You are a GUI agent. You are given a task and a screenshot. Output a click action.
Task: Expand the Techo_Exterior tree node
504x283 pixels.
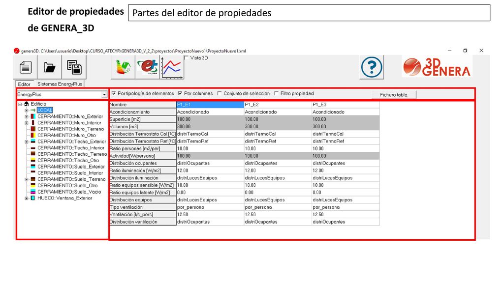tap(27, 141)
